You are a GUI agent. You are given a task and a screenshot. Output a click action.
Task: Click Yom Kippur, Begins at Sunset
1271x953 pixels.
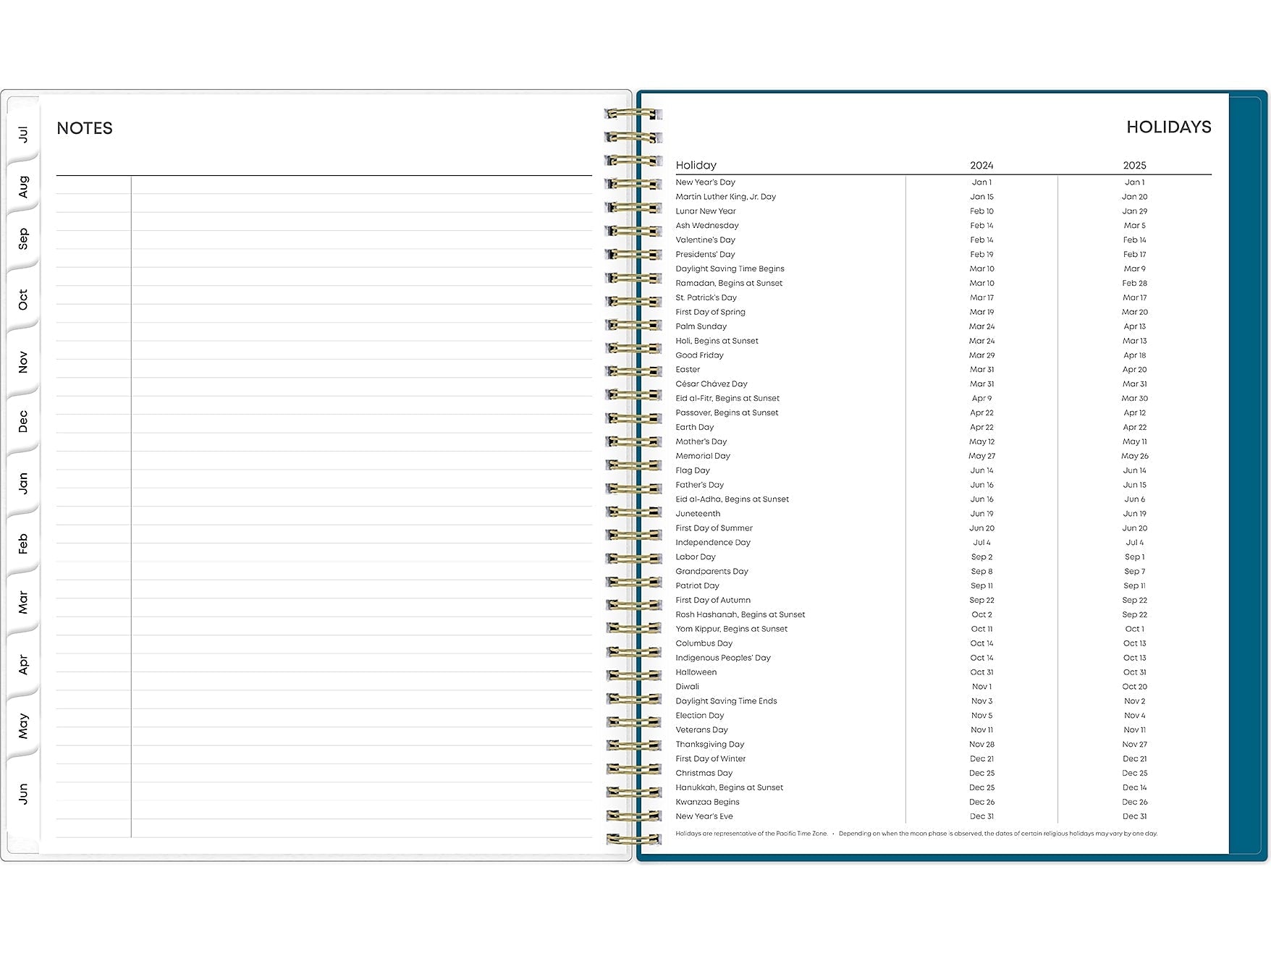click(x=731, y=630)
